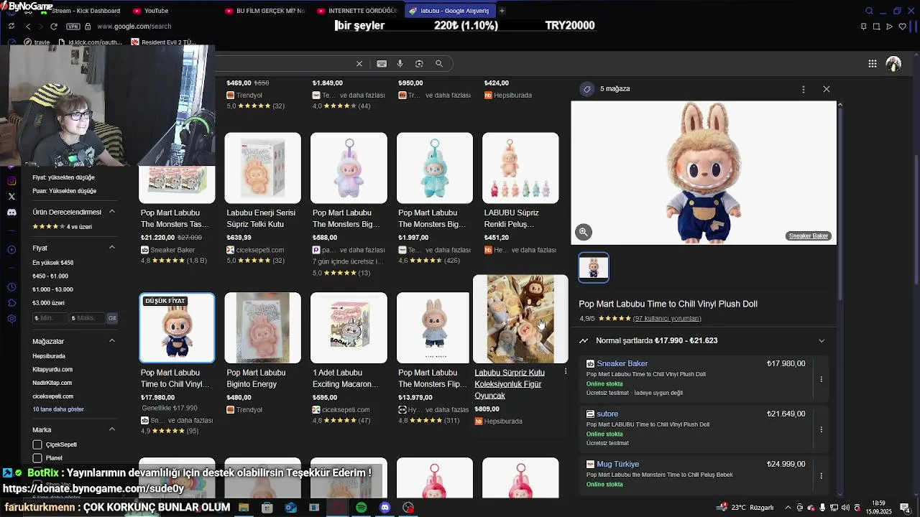The height and width of the screenshot is (517, 920).
Task: Clear the Google search box with X
Action: point(359,63)
